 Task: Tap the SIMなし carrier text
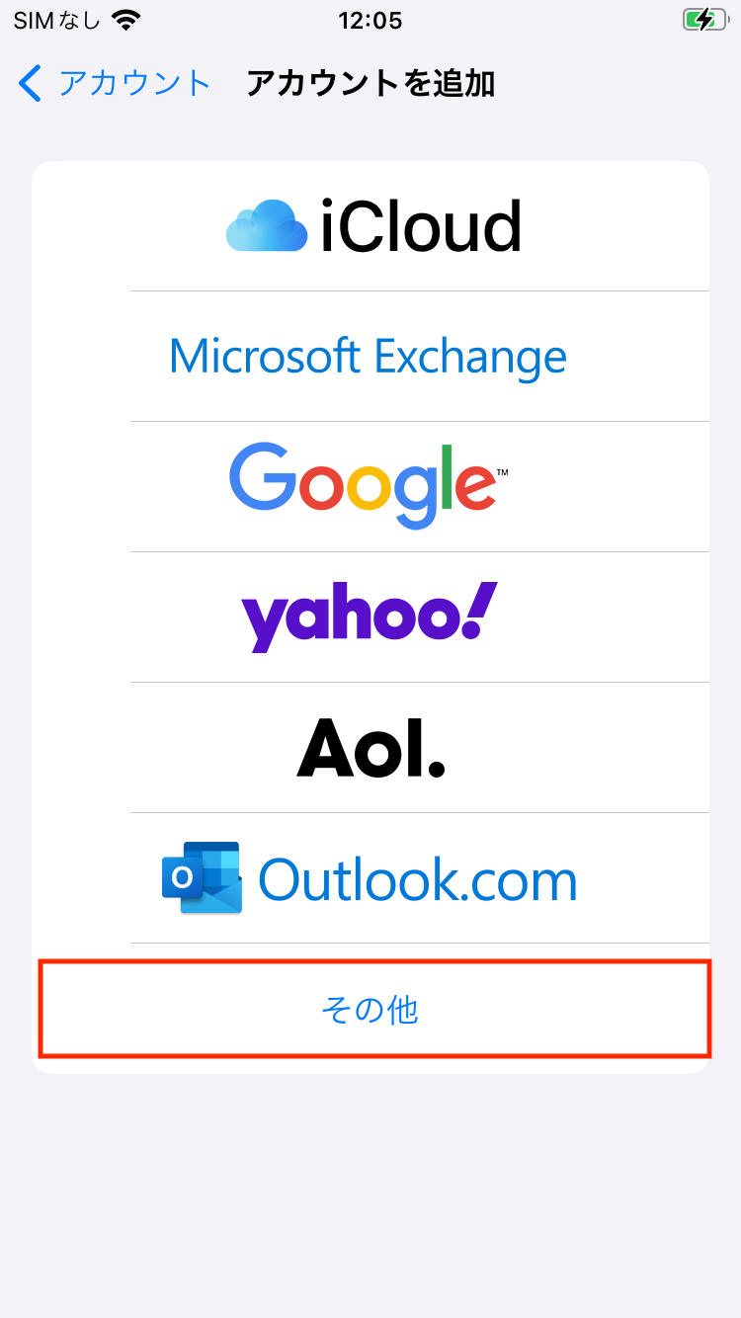coord(56,20)
